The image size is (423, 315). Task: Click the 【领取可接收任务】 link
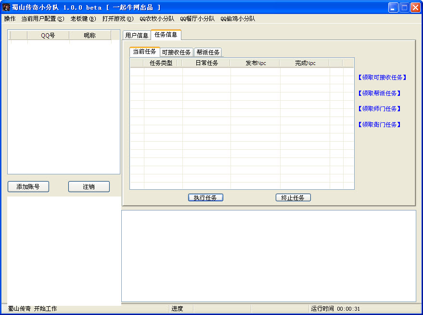382,78
